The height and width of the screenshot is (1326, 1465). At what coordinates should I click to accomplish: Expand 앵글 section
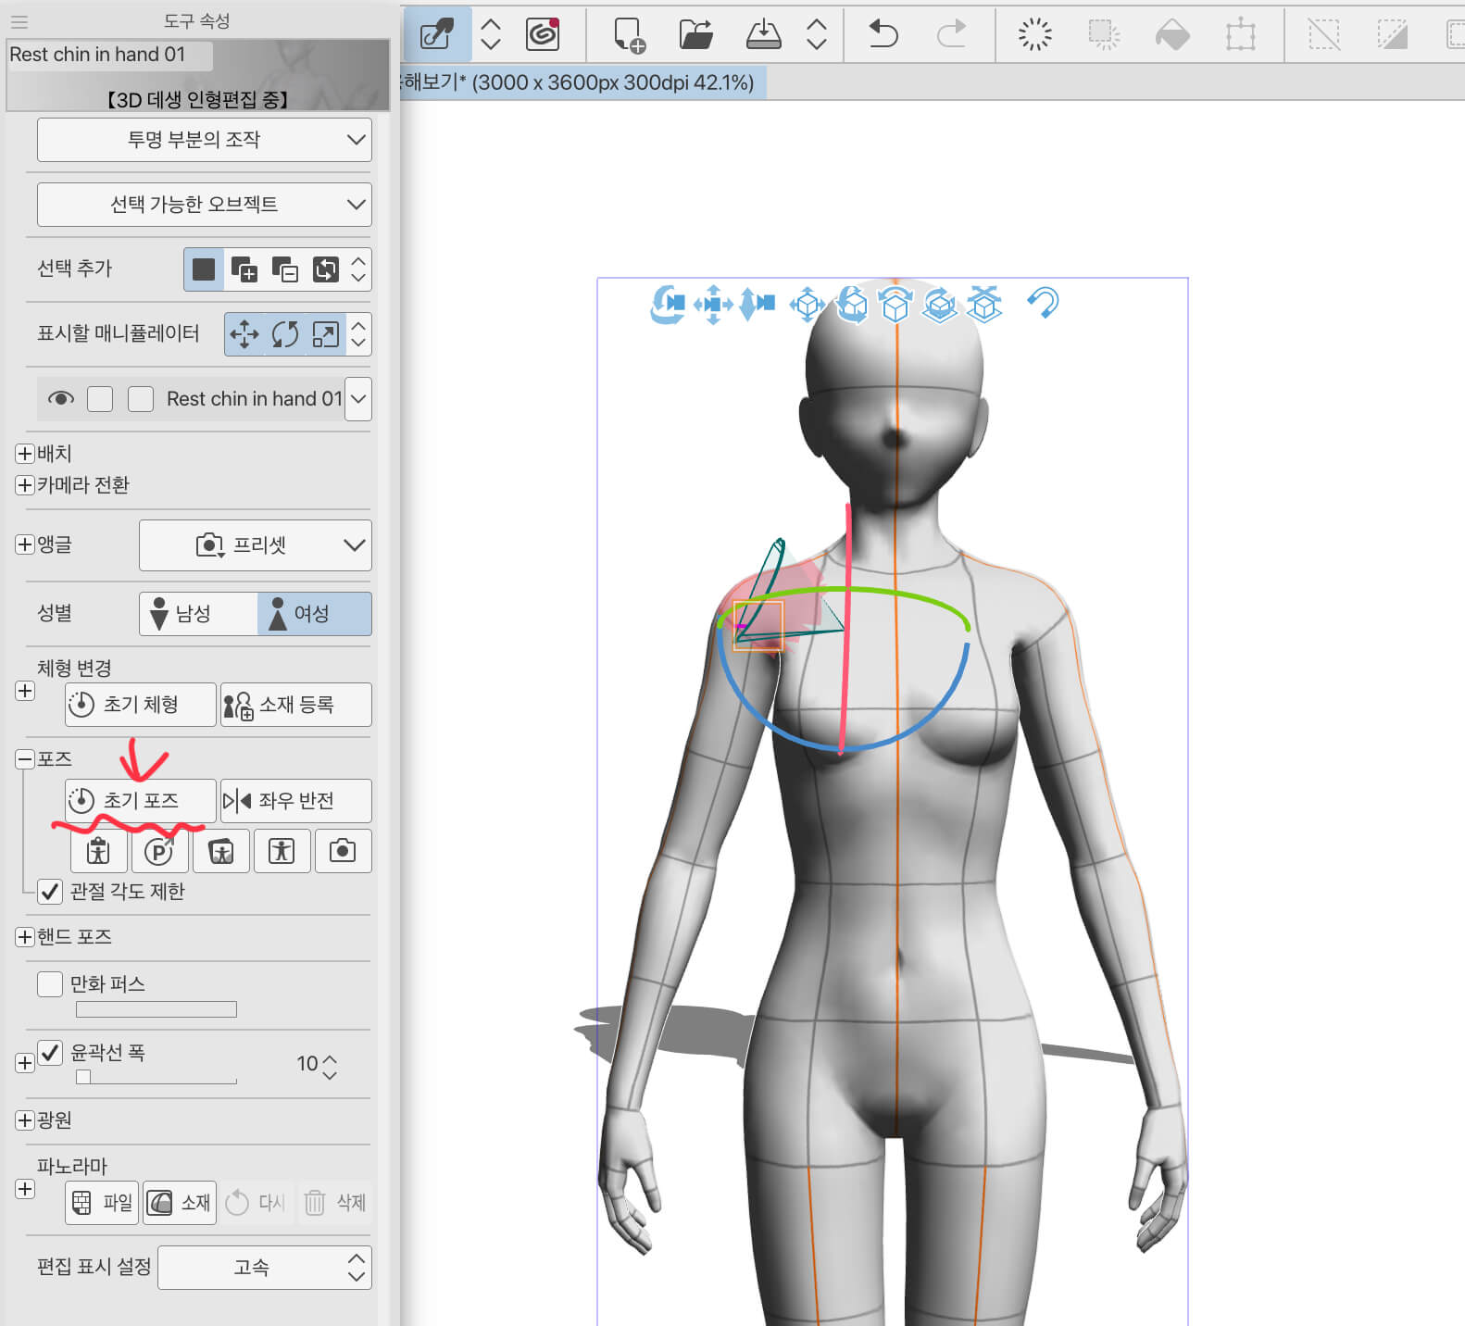[x=25, y=544]
